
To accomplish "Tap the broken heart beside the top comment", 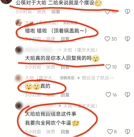I will 127,12.
